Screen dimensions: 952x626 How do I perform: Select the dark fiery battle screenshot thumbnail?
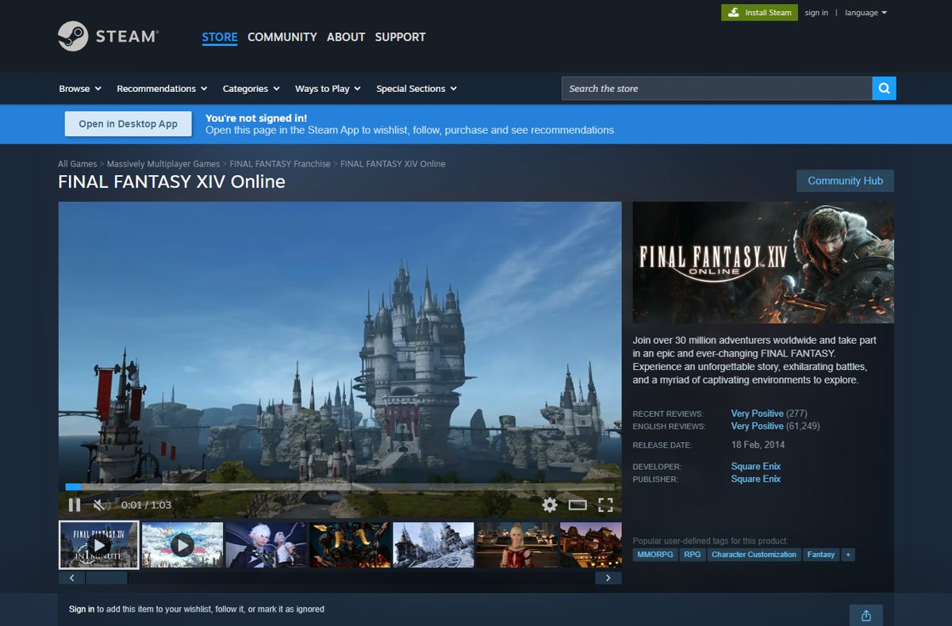[350, 544]
